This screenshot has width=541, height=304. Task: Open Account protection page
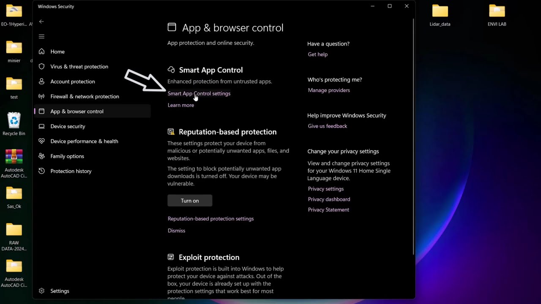(73, 81)
